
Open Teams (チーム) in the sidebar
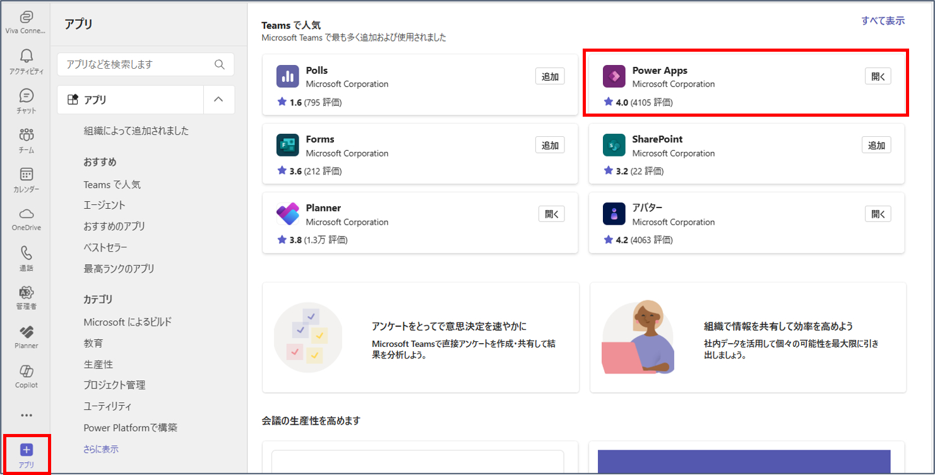click(x=26, y=140)
